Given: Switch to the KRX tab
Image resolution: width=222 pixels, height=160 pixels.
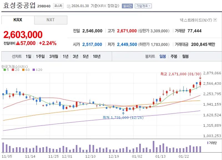Looking at the screenshot, I should click(x=18, y=20).
